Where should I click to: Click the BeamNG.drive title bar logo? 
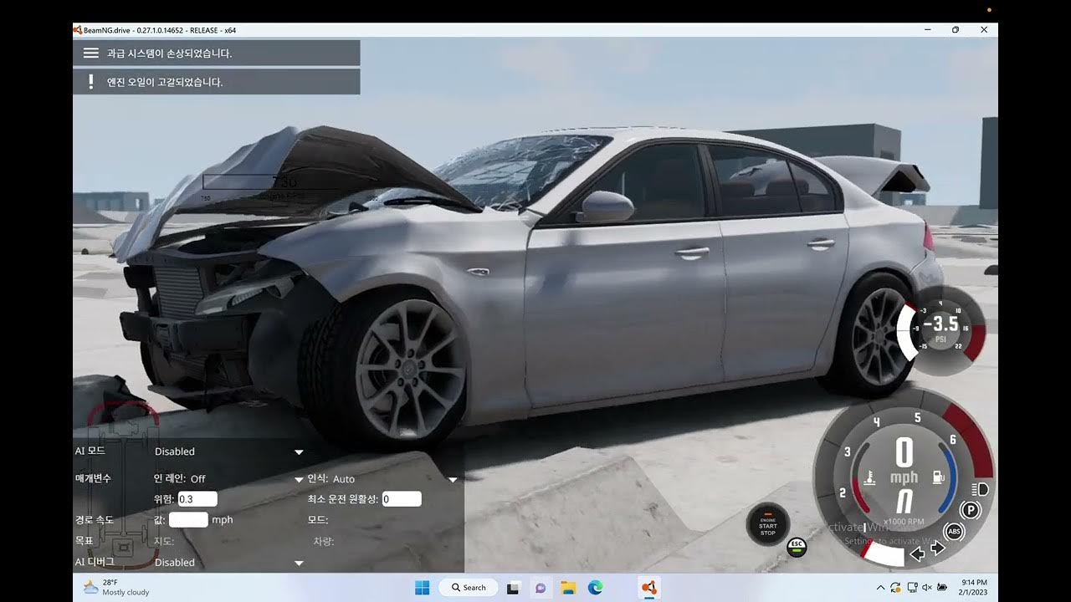78,30
